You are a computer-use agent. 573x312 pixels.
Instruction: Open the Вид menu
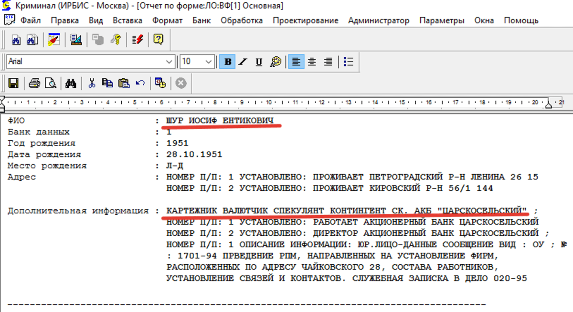[96, 21]
